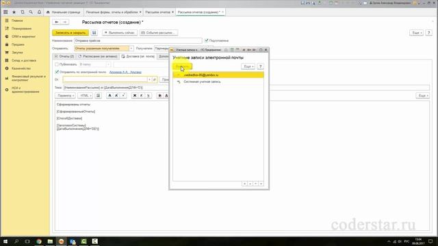Open Продажи section in sidebar
Viewport: 438px width, 246px height.
18,44
